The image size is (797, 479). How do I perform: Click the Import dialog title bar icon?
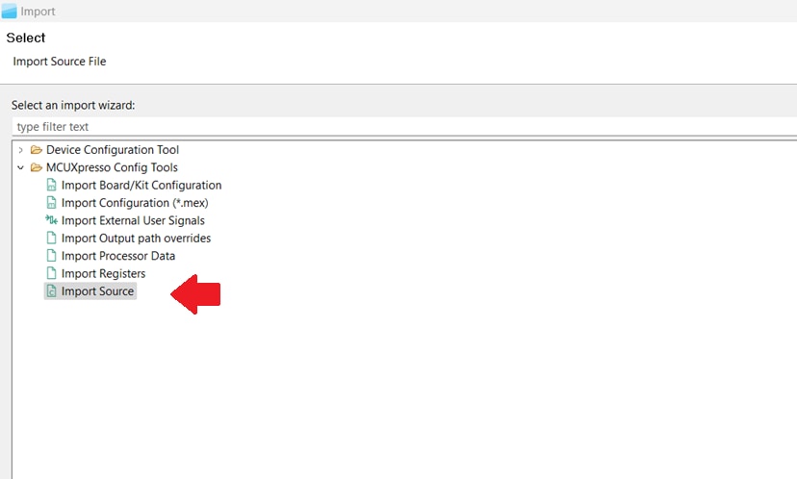click(10, 11)
